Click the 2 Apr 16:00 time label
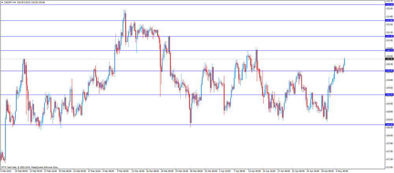The image size is (394, 173). (x=225, y=171)
